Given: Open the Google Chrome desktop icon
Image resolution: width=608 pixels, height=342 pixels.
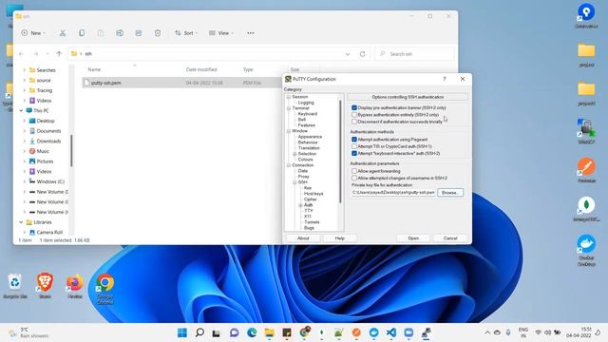Looking at the screenshot, I should [105, 289].
